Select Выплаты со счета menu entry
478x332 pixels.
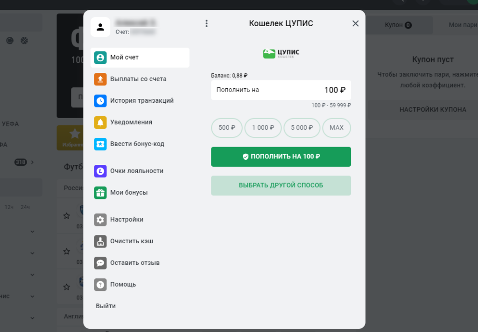tap(140, 79)
